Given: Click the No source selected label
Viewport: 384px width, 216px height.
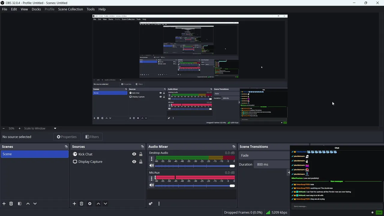Looking at the screenshot, I should click(x=17, y=137).
